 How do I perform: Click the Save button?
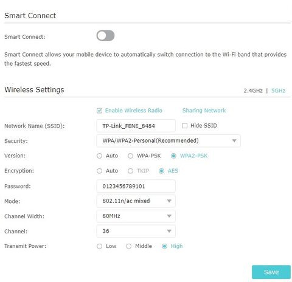pos(271,272)
